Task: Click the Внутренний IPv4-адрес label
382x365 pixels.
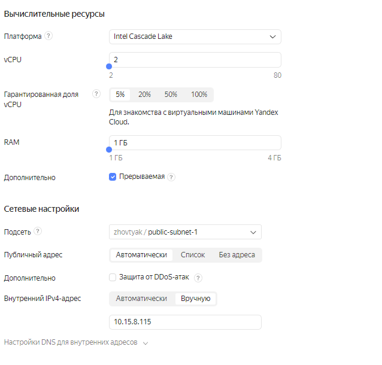Action: (x=43, y=299)
